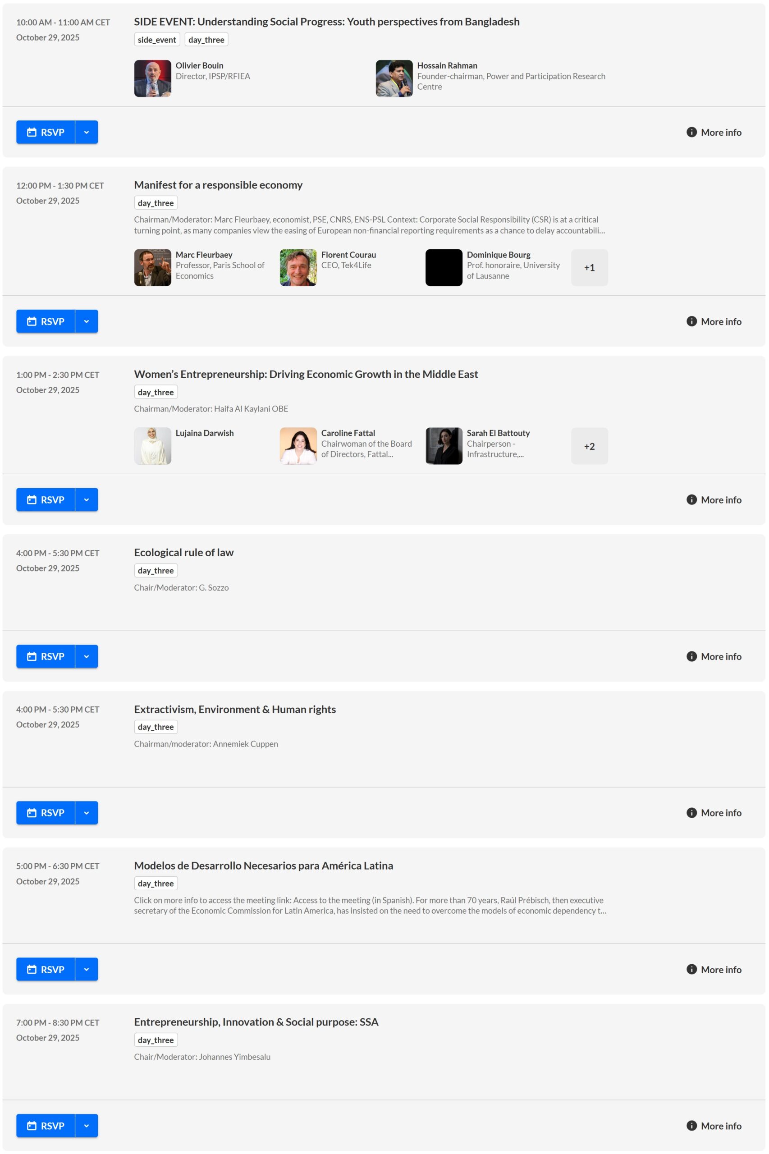Click the info icon for Ecological rule of law
Screen dimensions: 769x1154
coord(691,656)
